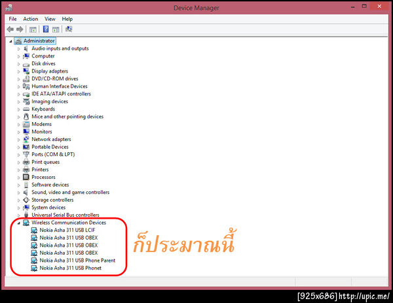This screenshot has height=303, width=393.
Task: Select the Storage controllers label
Action: pyautogui.click(x=52, y=200)
